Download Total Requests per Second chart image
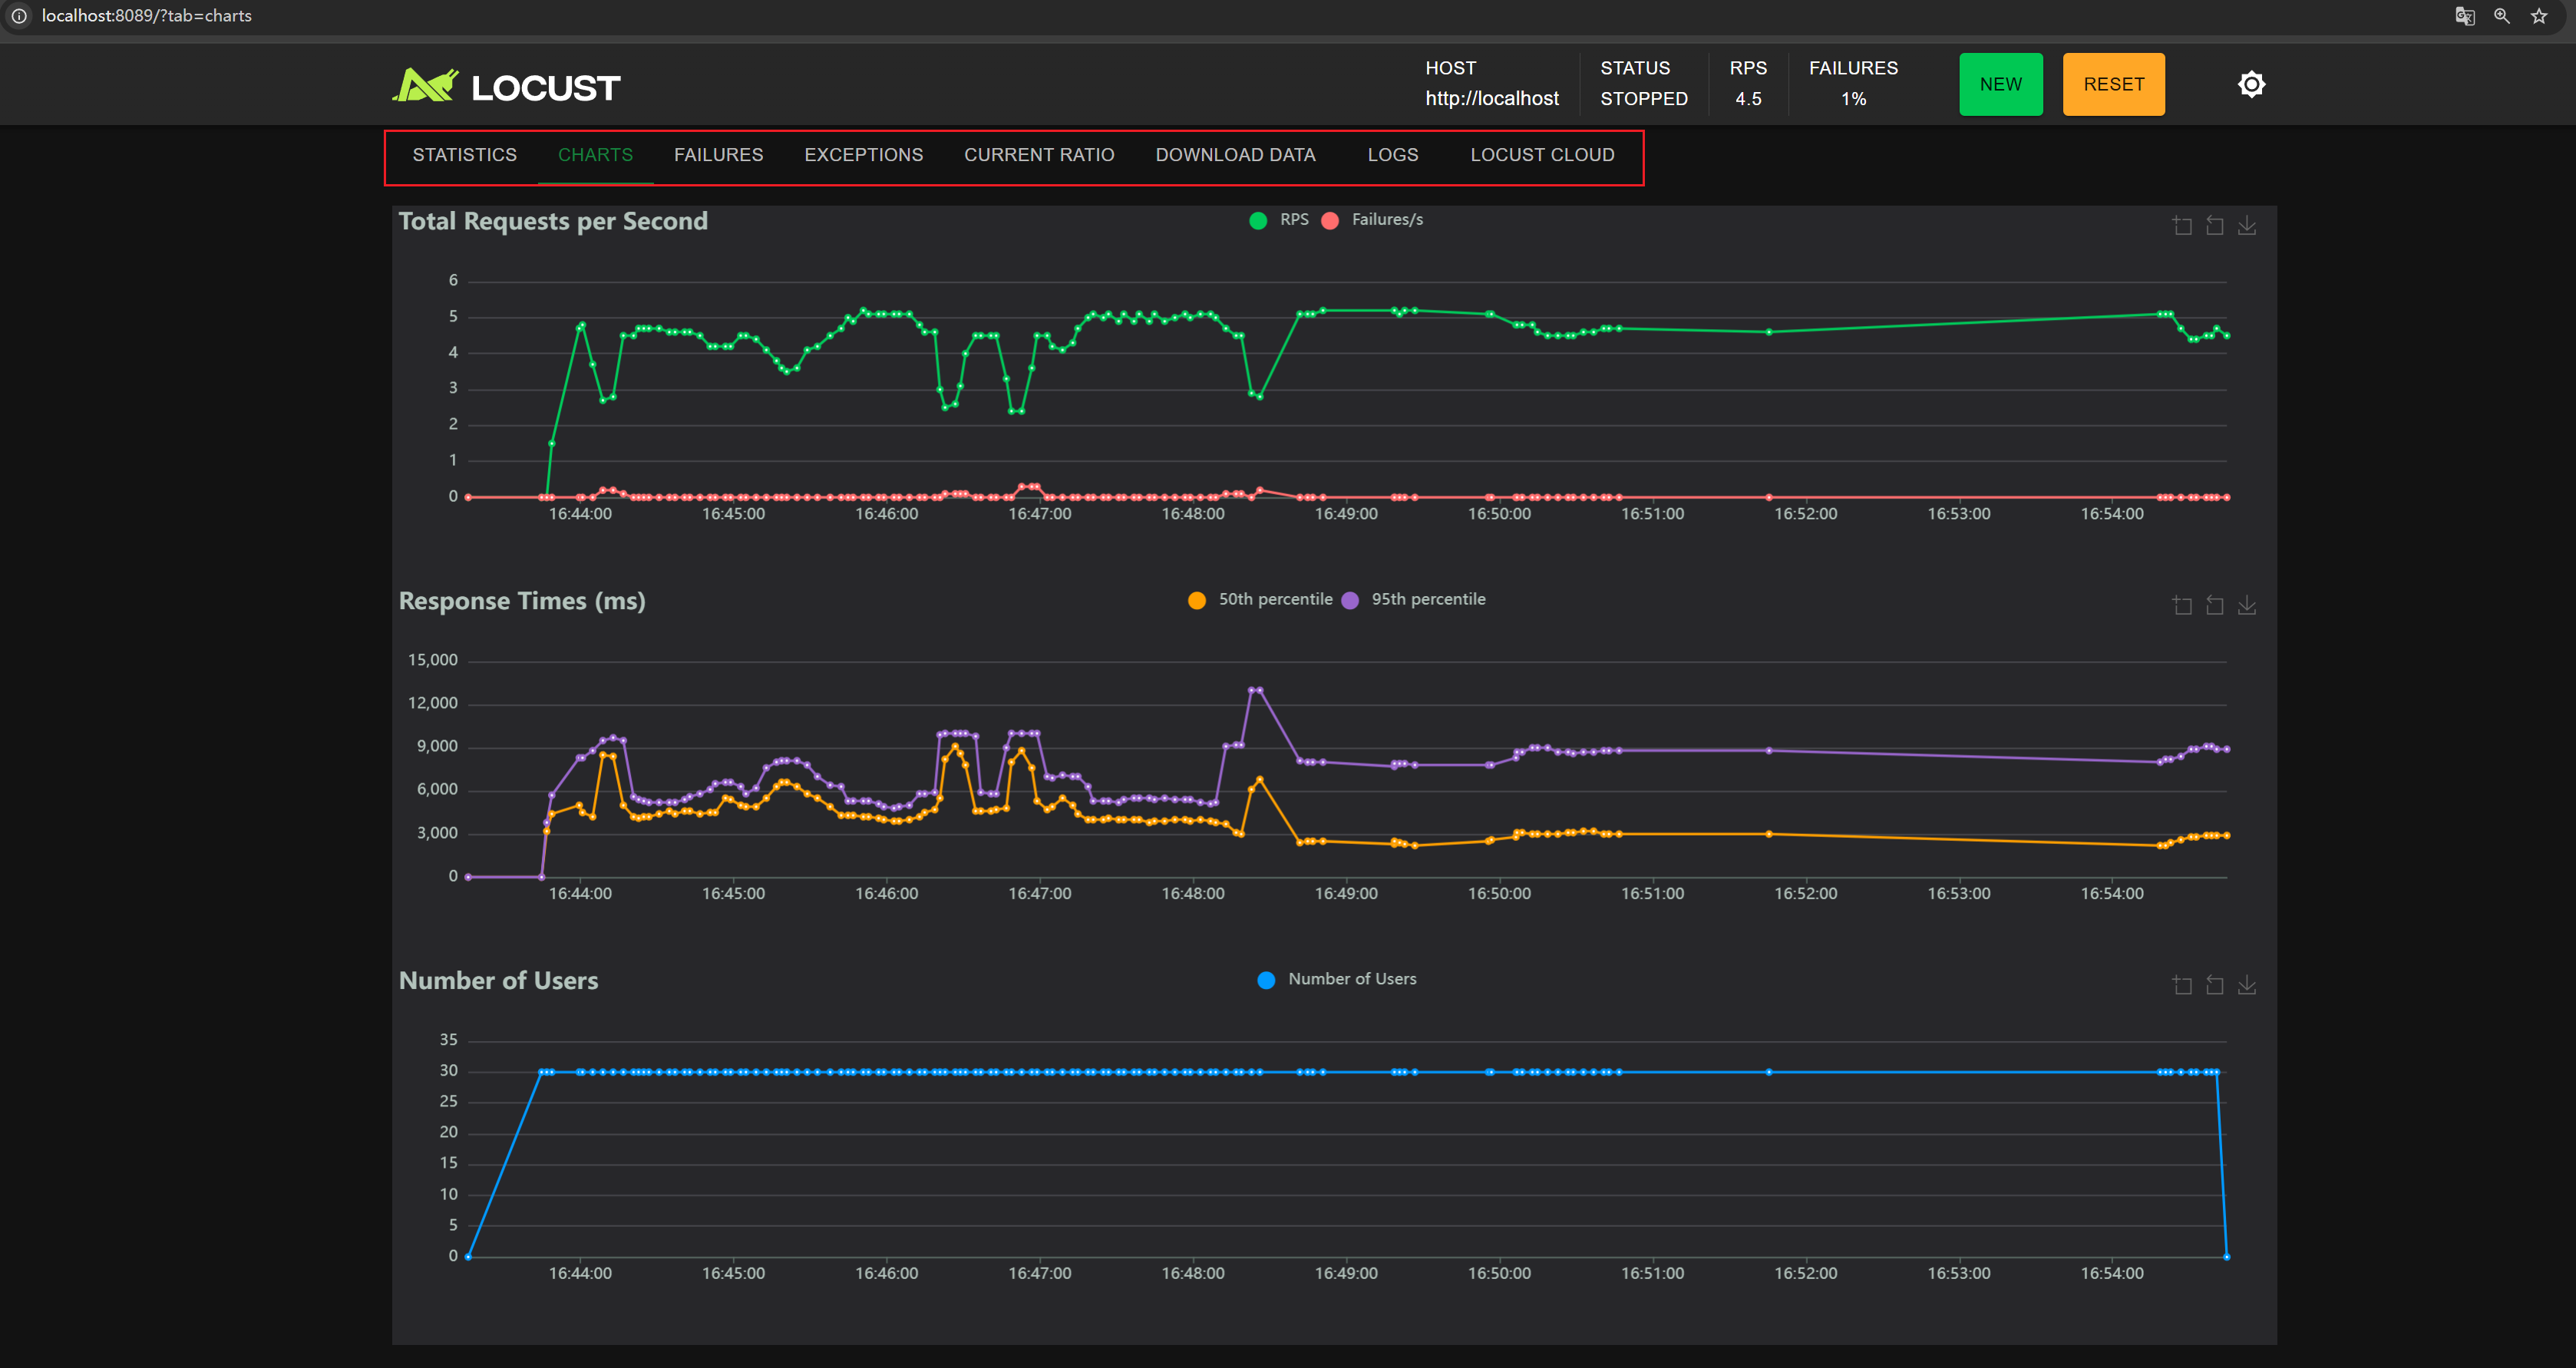 coord(2246,226)
